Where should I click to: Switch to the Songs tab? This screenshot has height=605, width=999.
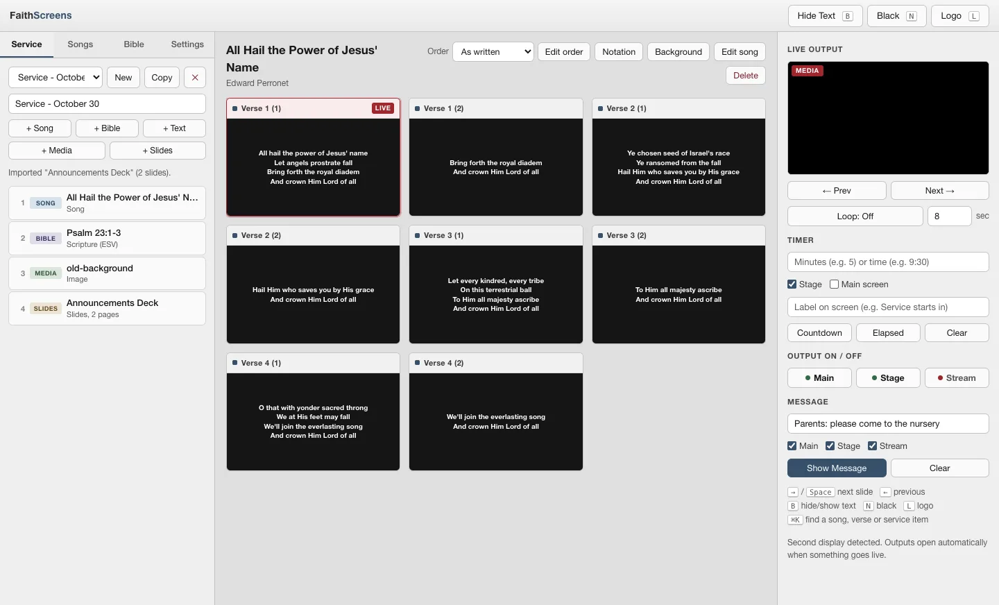coord(80,44)
